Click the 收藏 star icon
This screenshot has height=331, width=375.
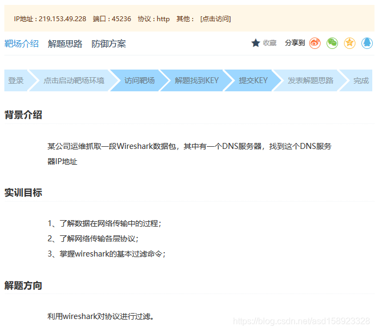coord(255,43)
